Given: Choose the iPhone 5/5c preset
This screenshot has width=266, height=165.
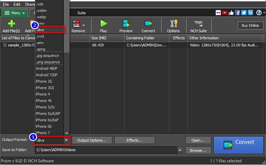Looking at the screenshot, I should click(49, 107).
